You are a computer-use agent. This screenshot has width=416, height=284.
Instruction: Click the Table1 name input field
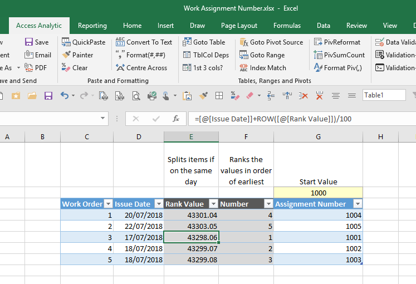coord(383,95)
